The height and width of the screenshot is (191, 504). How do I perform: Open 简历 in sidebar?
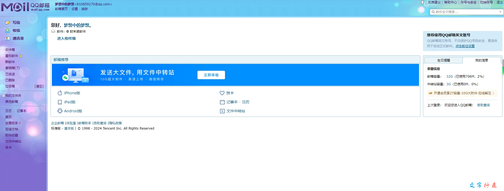pyautogui.click(x=8, y=117)
